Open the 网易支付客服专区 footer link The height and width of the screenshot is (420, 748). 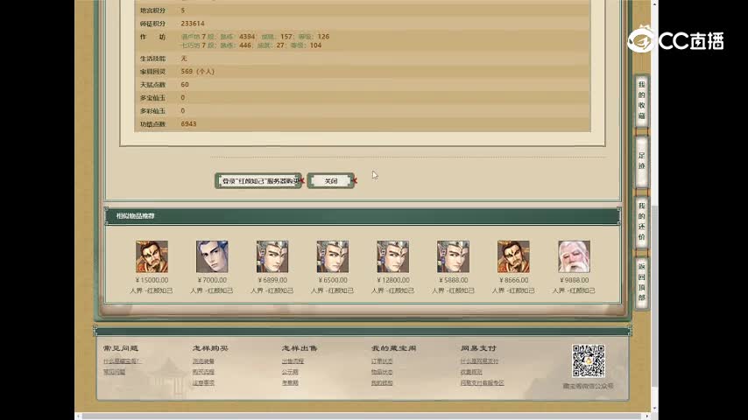(x=482, y=383)
